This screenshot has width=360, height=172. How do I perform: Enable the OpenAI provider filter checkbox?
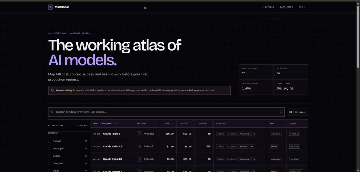49,141
